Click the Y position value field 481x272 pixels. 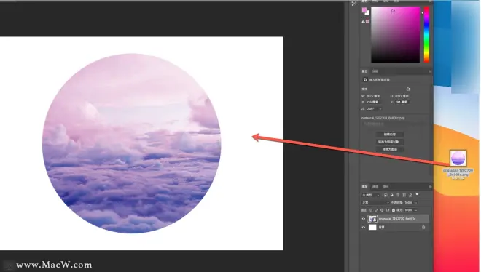402,102
